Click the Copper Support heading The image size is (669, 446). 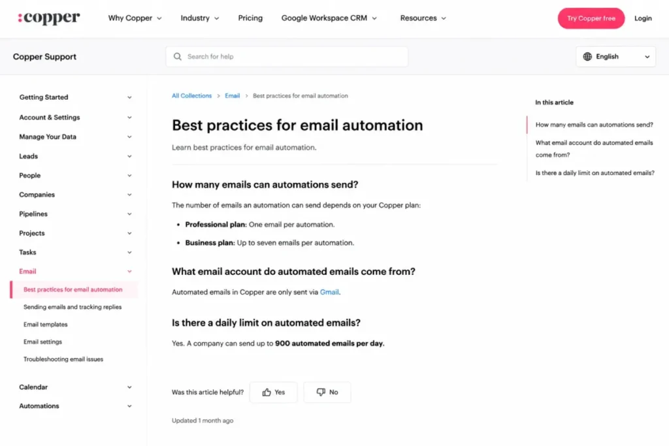tap(44, 57)
